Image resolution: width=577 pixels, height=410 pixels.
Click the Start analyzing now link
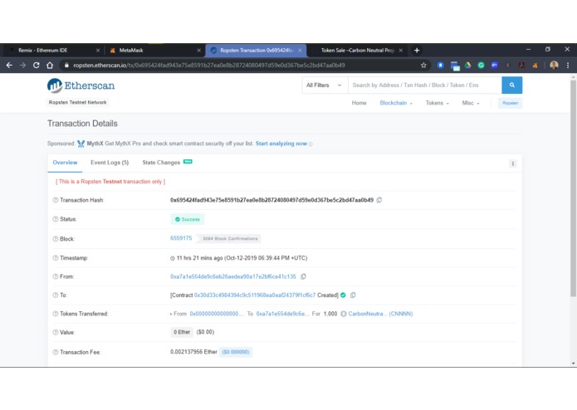tap(281, 144)
